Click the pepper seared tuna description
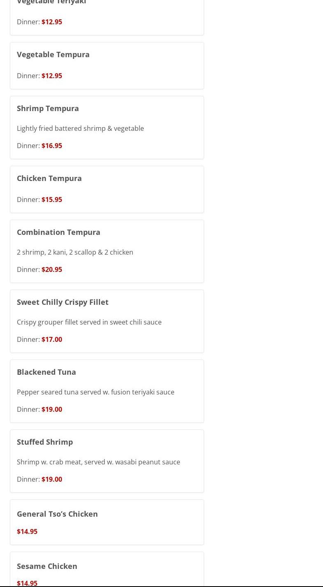Screen dimensions: 323x587 click(95, 392)
